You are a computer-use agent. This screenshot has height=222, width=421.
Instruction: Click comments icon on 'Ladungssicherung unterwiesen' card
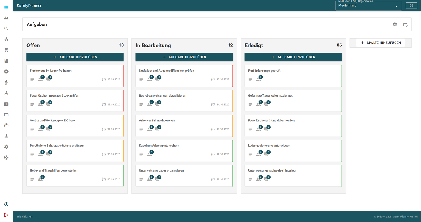266,154
